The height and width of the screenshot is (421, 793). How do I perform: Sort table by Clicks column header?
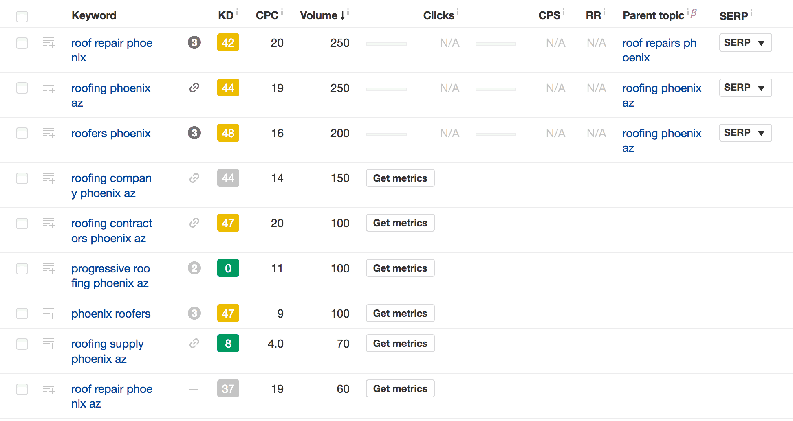tap(438, 15)
